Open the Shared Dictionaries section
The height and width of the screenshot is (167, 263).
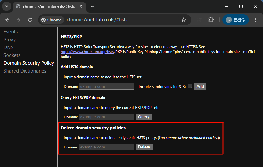click(25, 71)
